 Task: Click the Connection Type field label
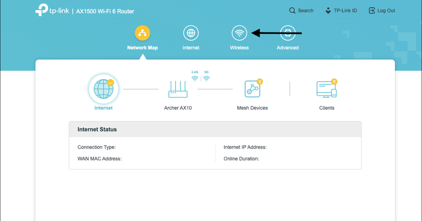pos(96,147)
